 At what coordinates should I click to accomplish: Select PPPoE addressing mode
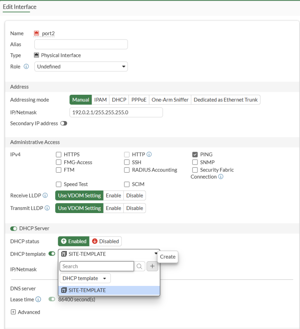(139, 99)
